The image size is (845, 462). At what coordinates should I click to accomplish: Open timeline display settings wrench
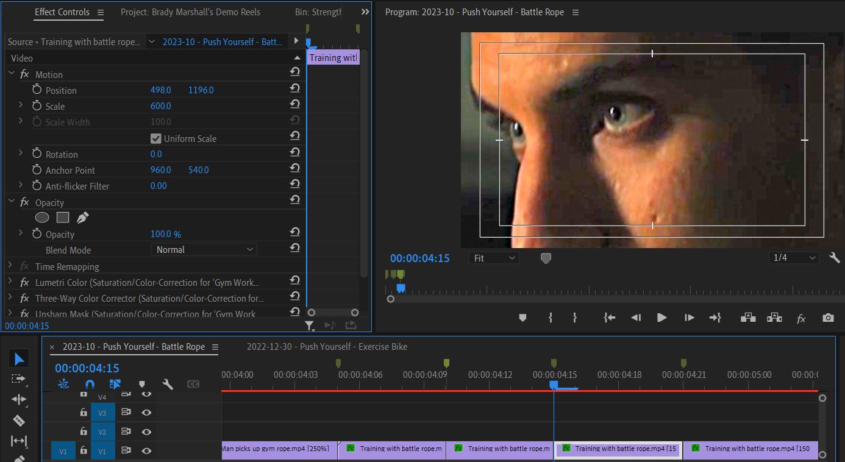click(168, 384)
